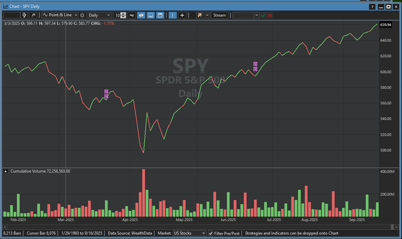Click the tallest red April volume bar
Screen dimensions: 402x239
144,193
